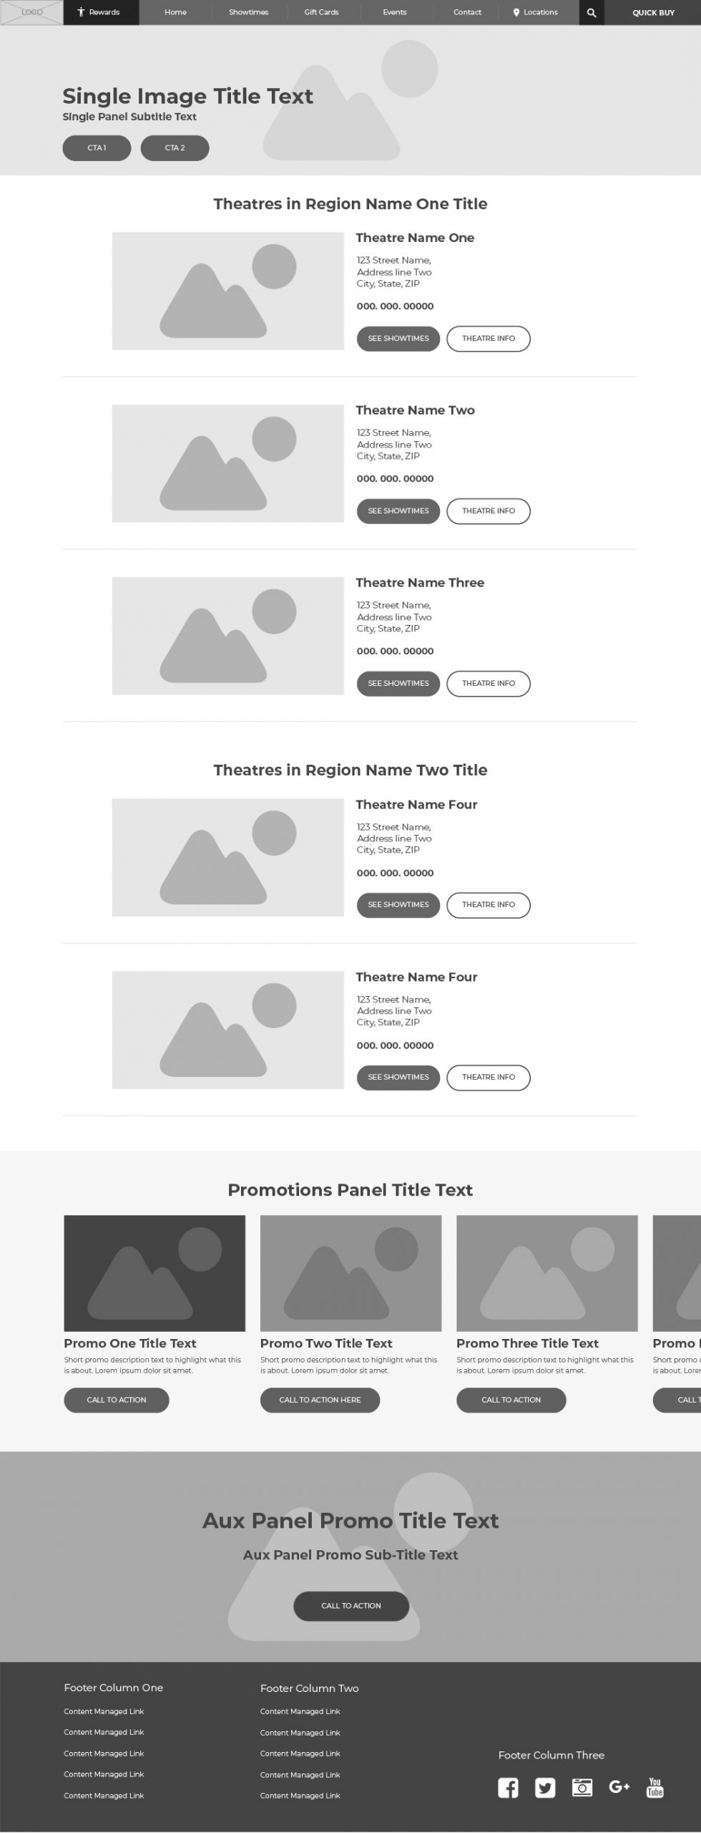Image resolution: width=701 pixels, height=1833 pixels.
Task: Open the Twitter footer icon
Action: pyautogui.click(x=545, y=1788)
